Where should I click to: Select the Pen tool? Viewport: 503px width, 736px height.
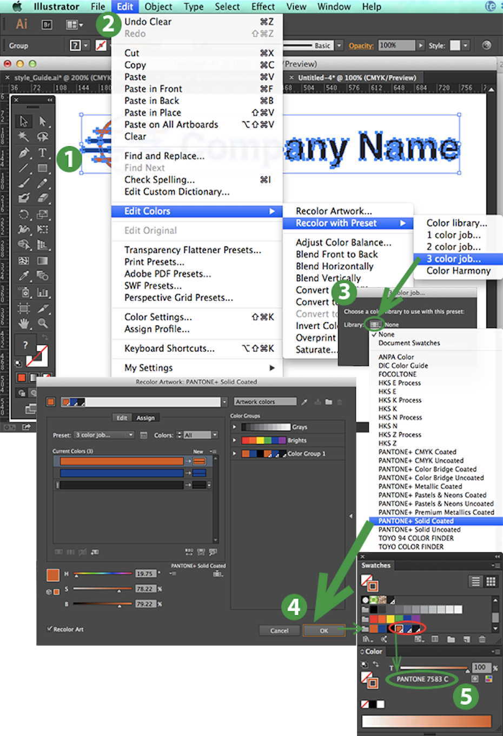point(23,153)
